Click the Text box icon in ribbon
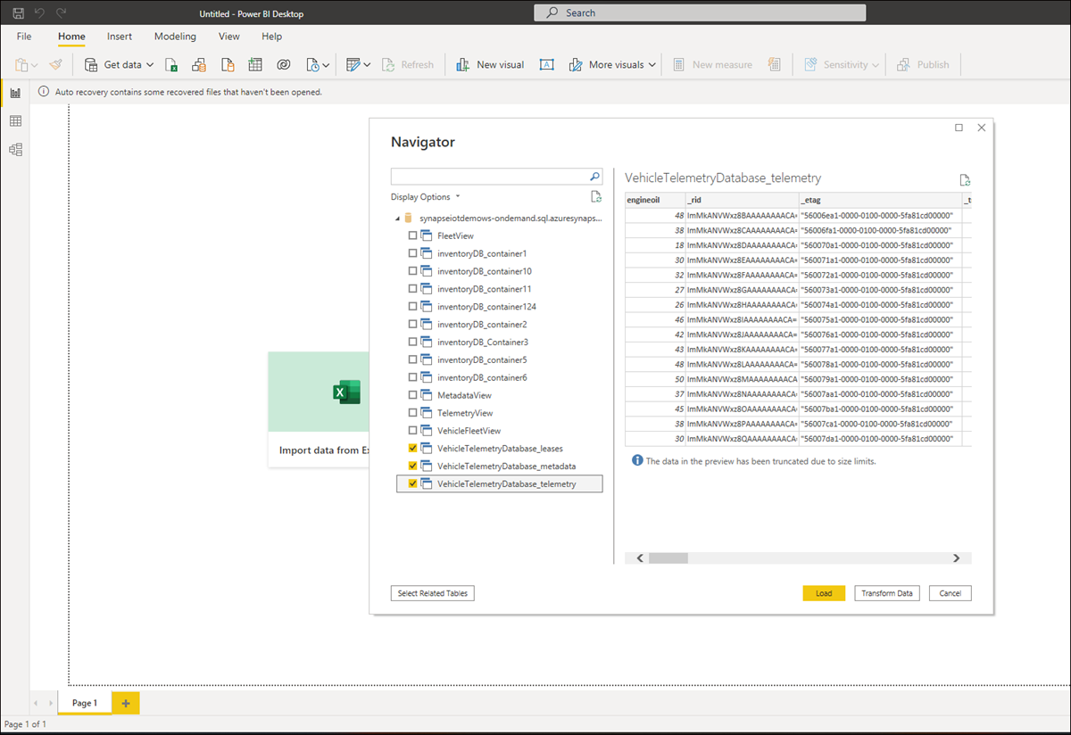This screenshot has height=735, width=1071. tap(547, 65)
